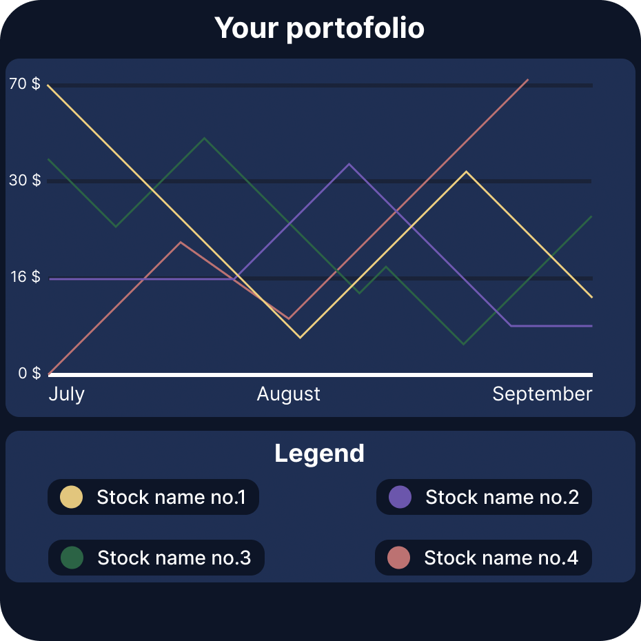Select the Stock name no.4 legend label
Image resolution: width=641 pixels, height=641 pixels.
click(x=501, y=558)
